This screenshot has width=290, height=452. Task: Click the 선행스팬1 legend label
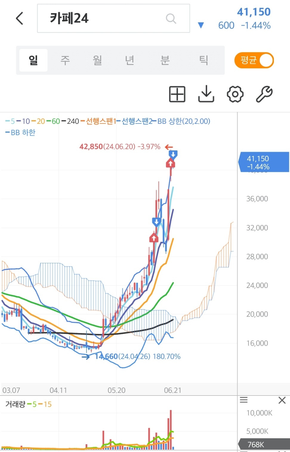point(98,121)
